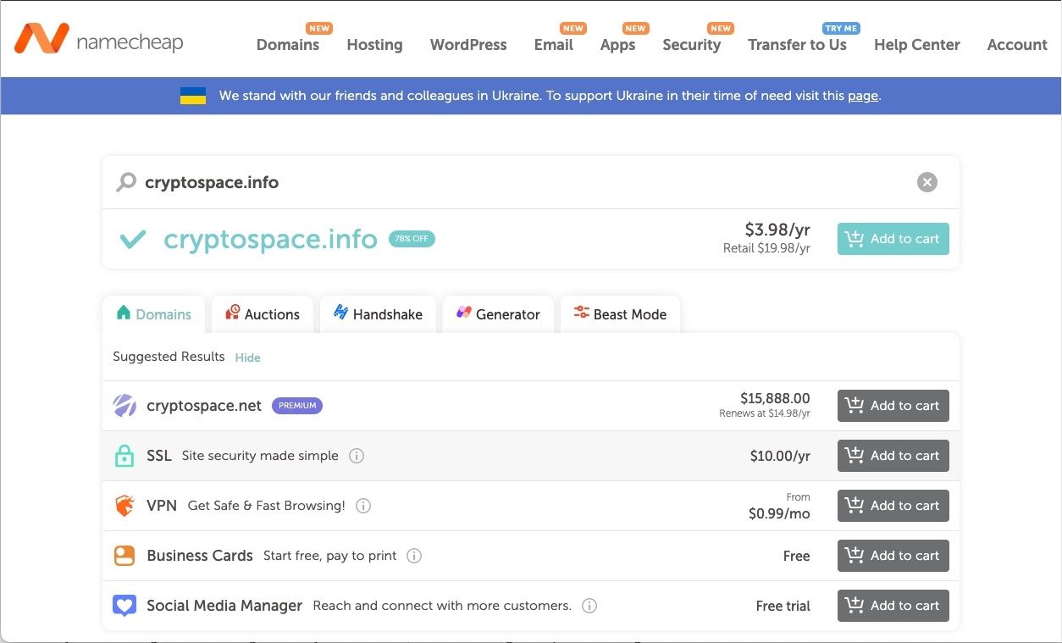The height and width of the screenshot is (643, 1062).
Task: Open the Ukraine support page link
Action: pos(862,96)
